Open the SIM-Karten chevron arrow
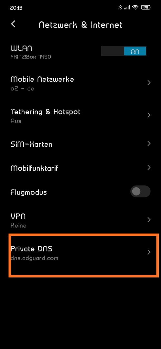Screen dimensions: 161x349 [149, 143]
